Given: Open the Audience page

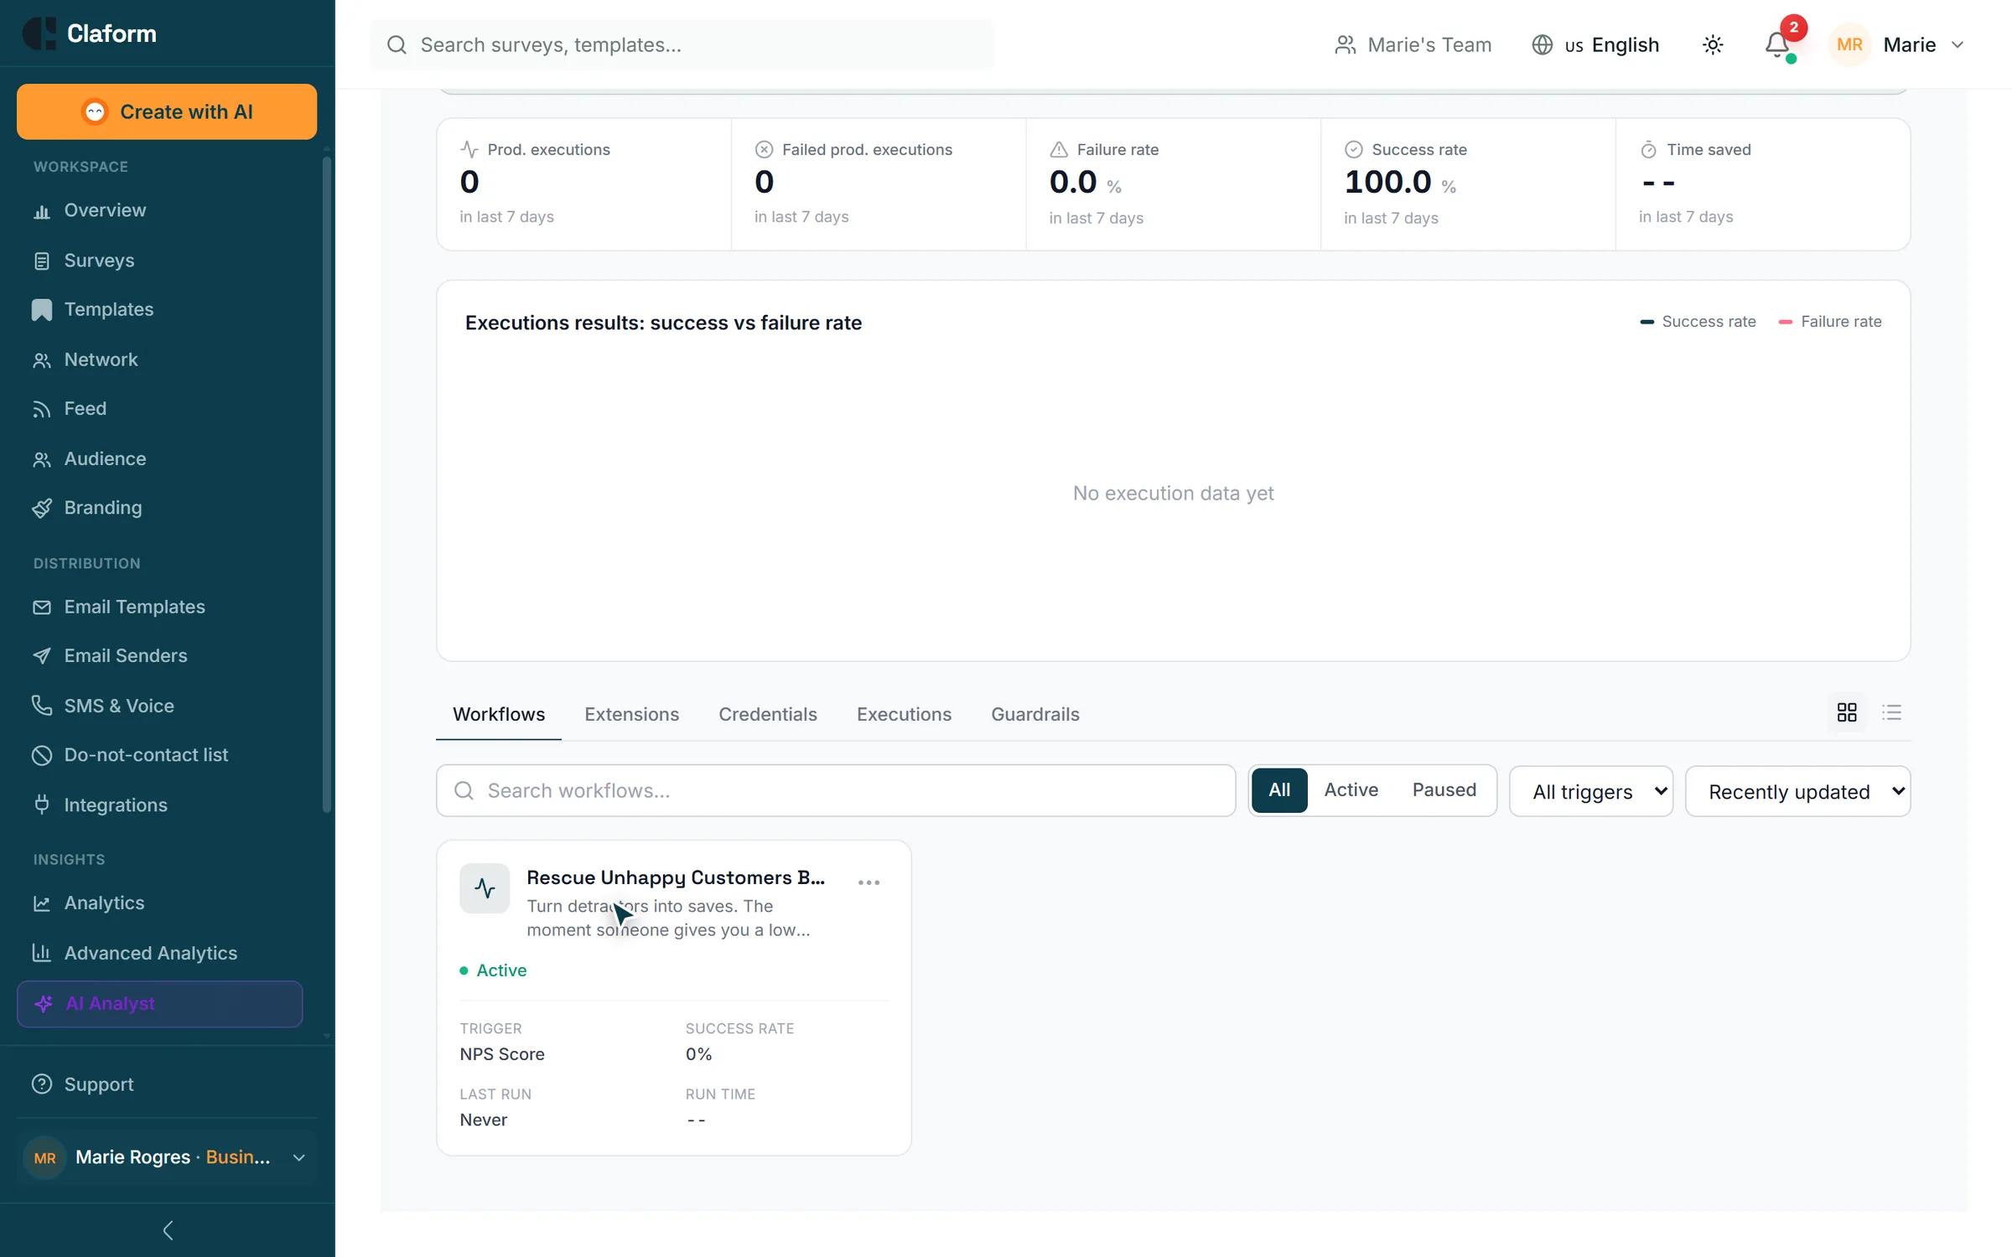Looking at the screenshot, I should click(159, 458).
